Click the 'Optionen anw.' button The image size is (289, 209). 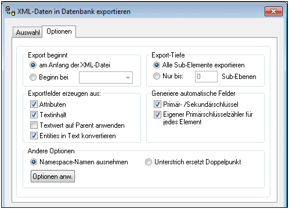(x=53, y=176)
